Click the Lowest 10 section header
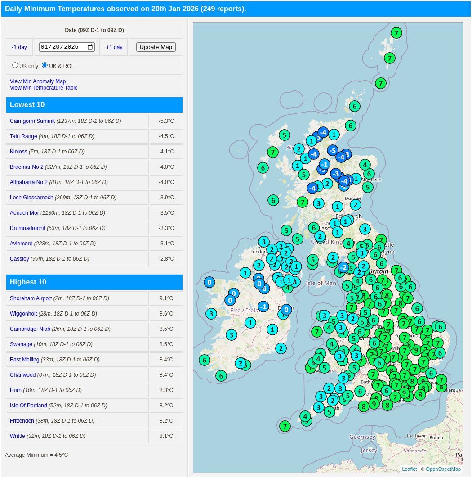 94,105
